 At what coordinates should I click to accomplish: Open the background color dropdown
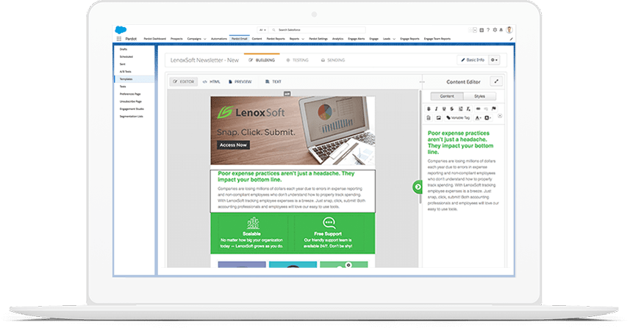(x=488, y=118)
